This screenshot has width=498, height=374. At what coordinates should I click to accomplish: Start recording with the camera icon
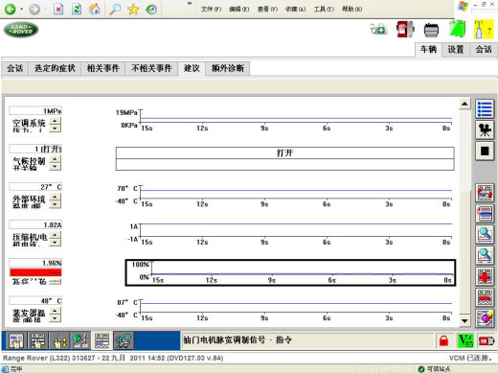pyautogui.click(x=485, y=129)
